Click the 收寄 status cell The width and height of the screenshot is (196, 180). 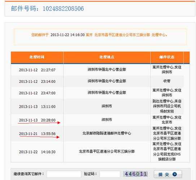167,81
